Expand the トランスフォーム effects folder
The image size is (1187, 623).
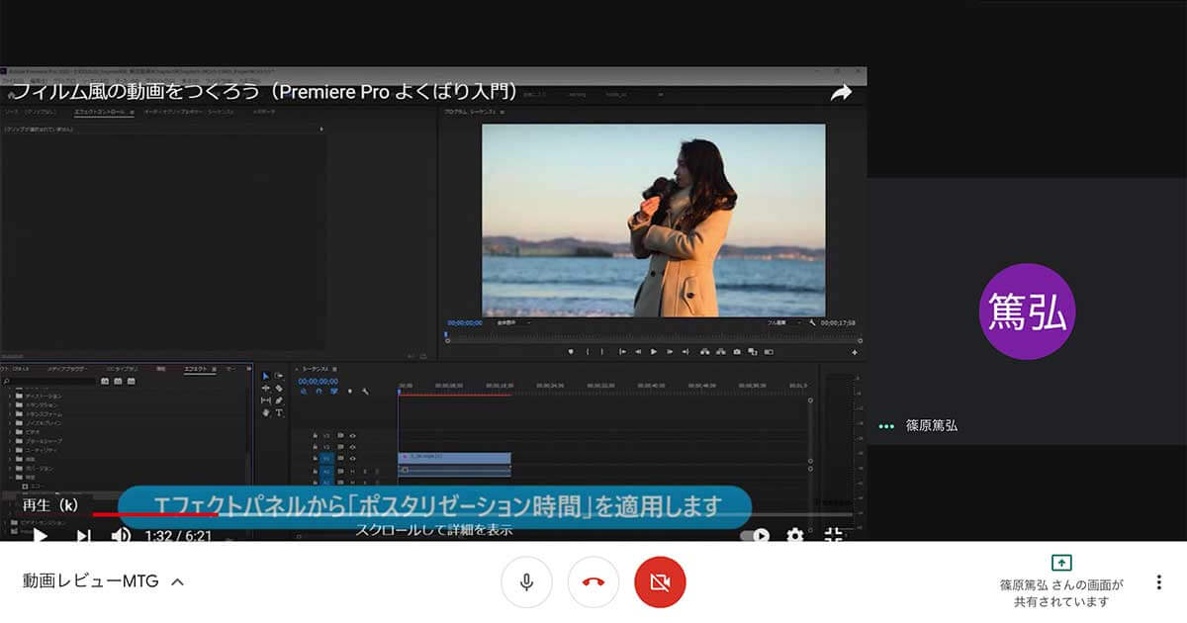point(9,414)
